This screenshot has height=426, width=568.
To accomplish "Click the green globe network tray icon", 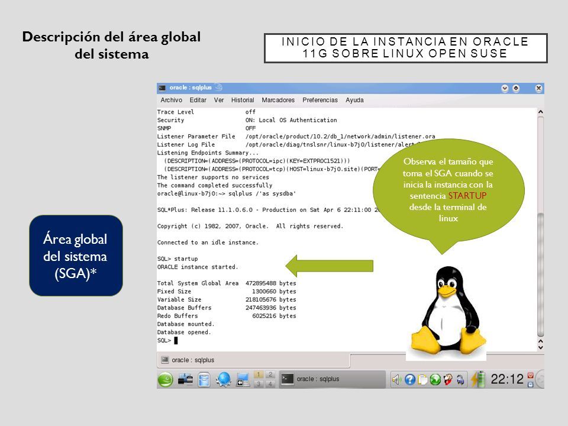I will pos(435,379).
